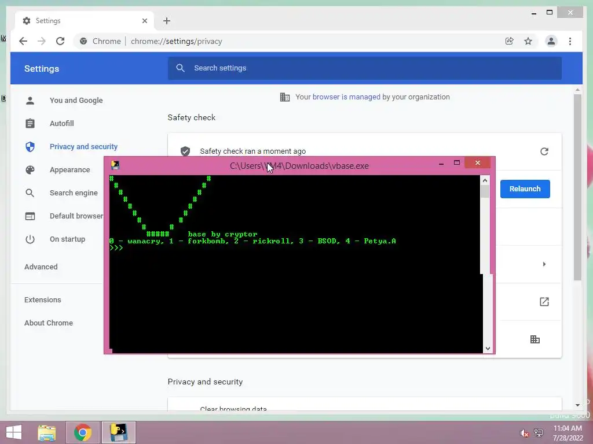Image resolution: width=593 pixels, height=444 pixels.
Task: Bookmark this page with the star icon
Action: (x=528, y=41)
